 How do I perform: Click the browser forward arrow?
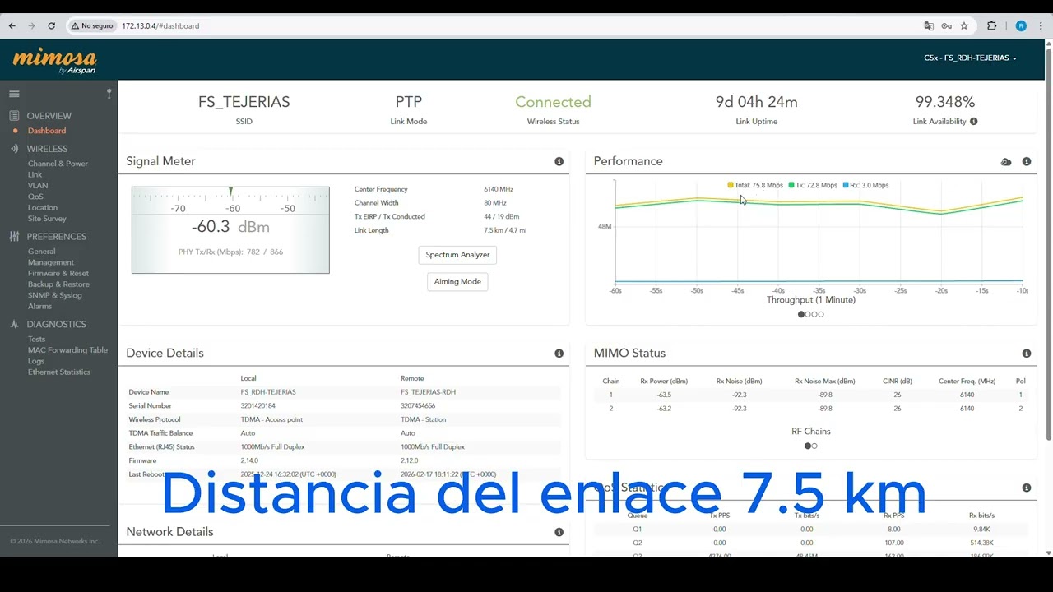(x=31, y=25)
